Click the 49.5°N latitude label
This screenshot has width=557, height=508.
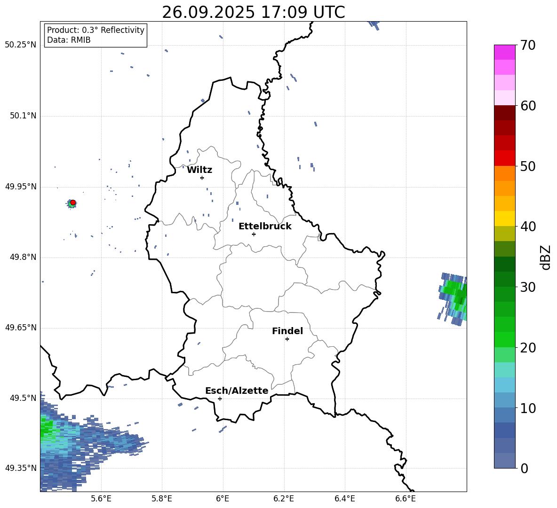pos(23,398)
